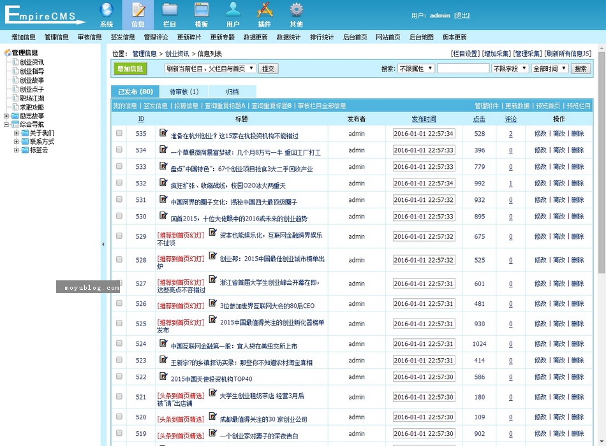
Task: Open the 管理评论 menu item
Action: 156,37
